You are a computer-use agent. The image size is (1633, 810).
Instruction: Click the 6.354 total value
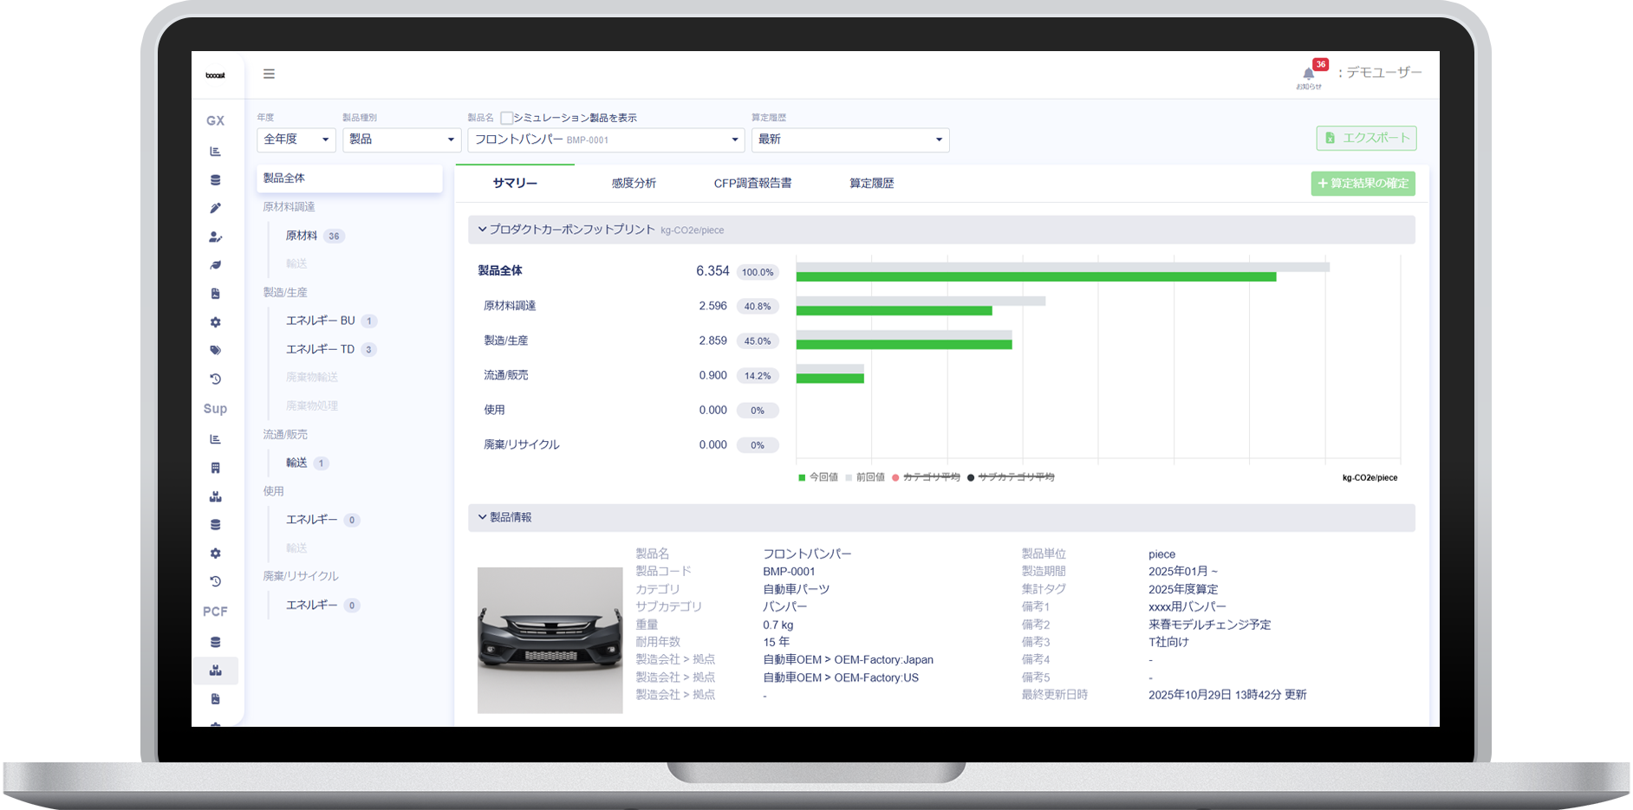(x=712, y=271)
